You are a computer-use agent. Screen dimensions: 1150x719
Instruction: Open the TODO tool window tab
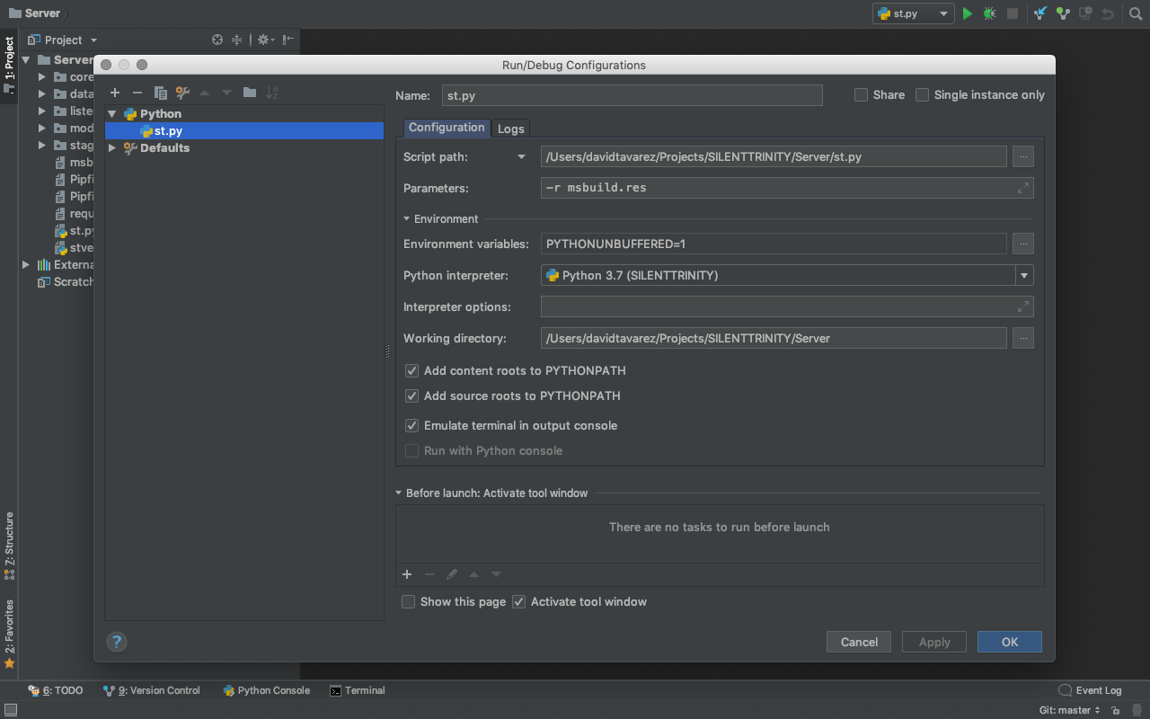[56, 690]
